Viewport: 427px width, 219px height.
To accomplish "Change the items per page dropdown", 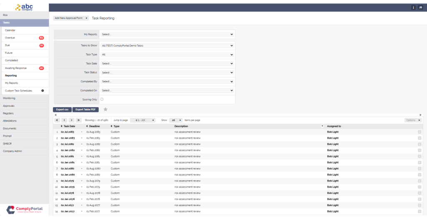I will [177, 120].
